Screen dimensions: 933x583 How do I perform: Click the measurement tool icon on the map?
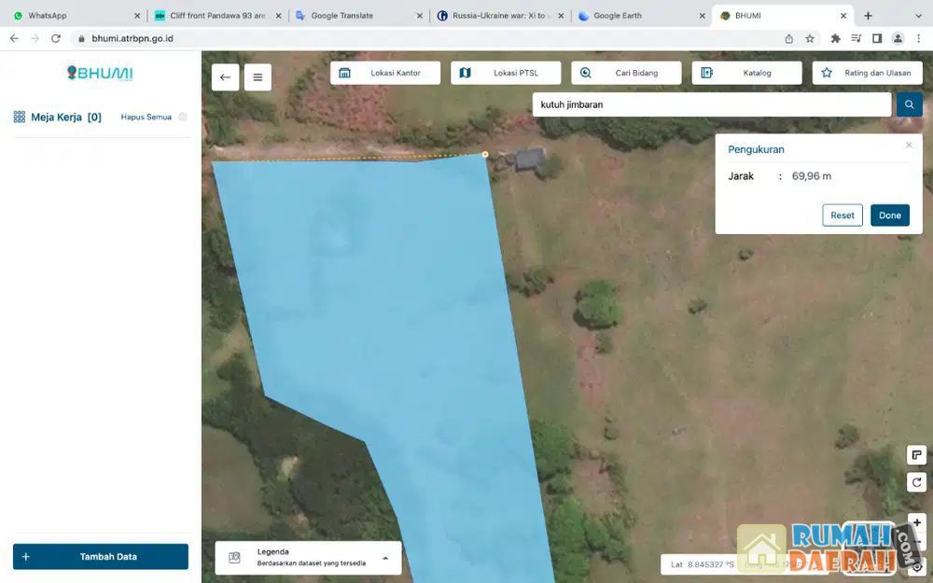coord(916,454)
